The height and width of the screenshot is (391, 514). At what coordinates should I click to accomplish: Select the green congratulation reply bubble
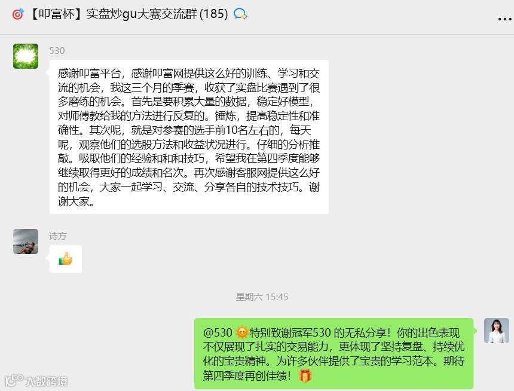click(334, 353)
